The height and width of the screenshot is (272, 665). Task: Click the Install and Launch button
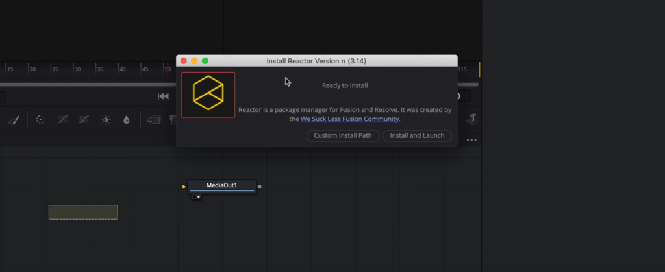pos(418,135)
